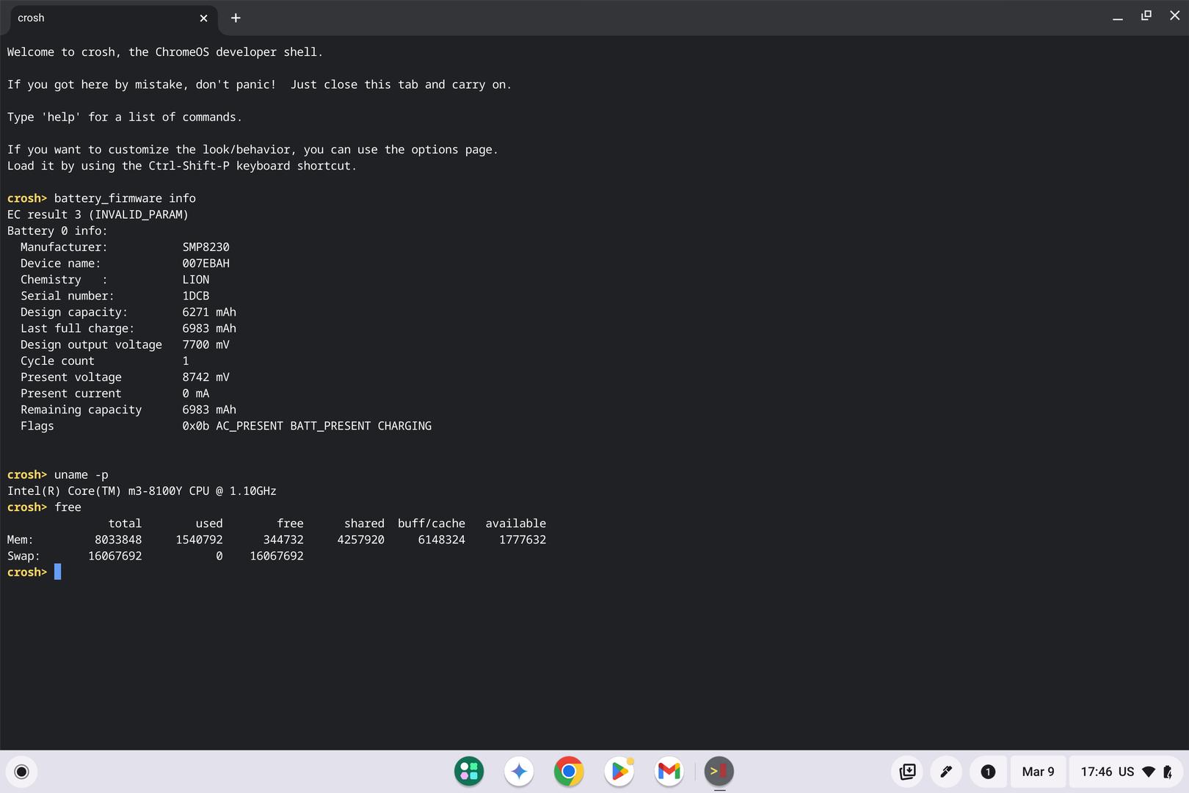
Task: Open Google Chrome from the shelf
Action: click(x=569, y=772)
